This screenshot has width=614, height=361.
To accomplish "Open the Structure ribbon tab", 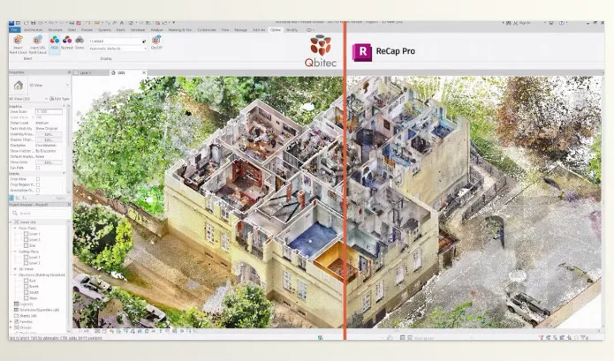I will pyautogui.click(x=55, y=30).
